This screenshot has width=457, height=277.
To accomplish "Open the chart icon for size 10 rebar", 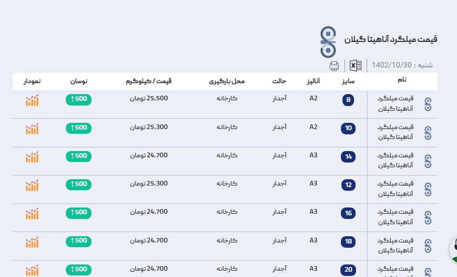I will (x=32, y=129).
